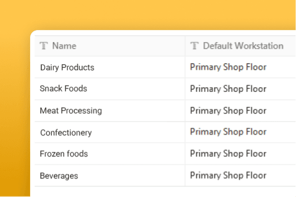Open the Snack Foods record
Image resolution: width=296 pixels, height=197 pixels.
coord(63,88)
